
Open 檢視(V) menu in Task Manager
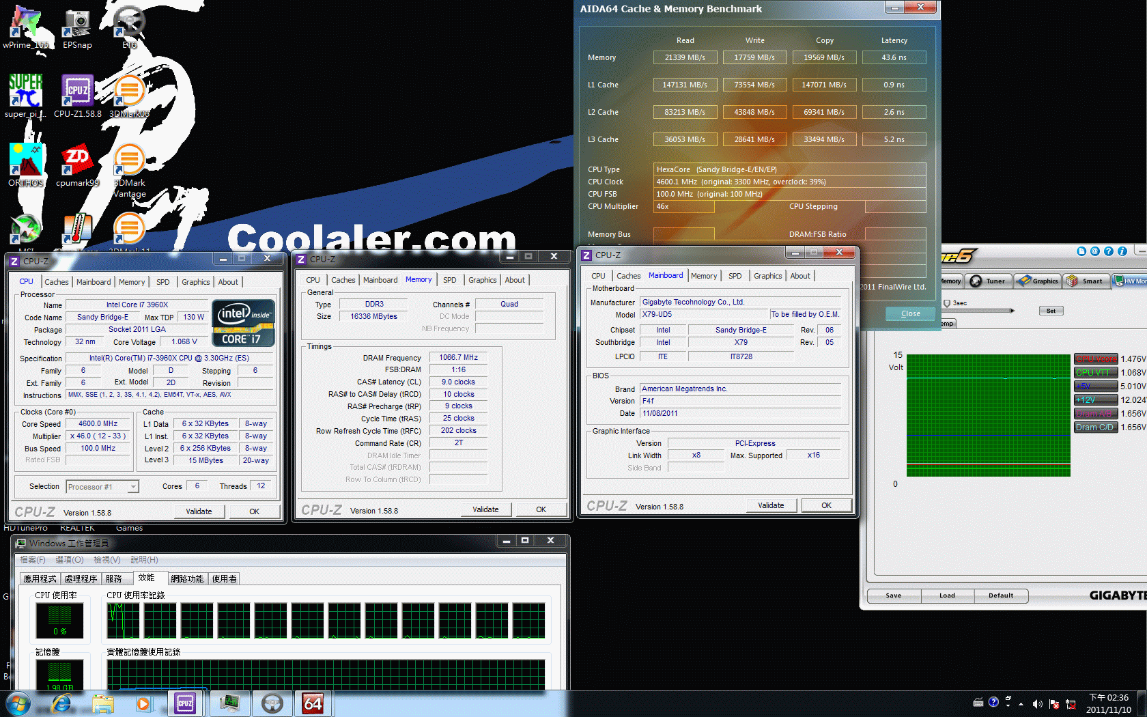[107, 560]
